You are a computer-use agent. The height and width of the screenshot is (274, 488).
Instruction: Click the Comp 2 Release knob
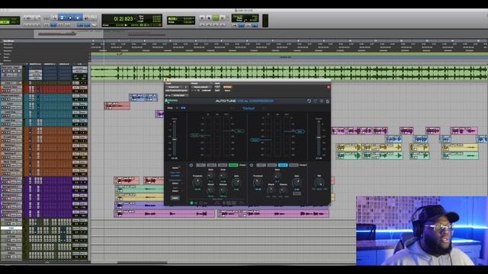[283, 190]
